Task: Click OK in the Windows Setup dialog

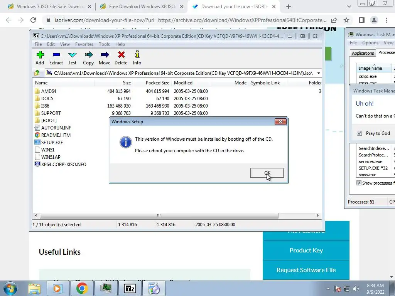Action: 267,173
